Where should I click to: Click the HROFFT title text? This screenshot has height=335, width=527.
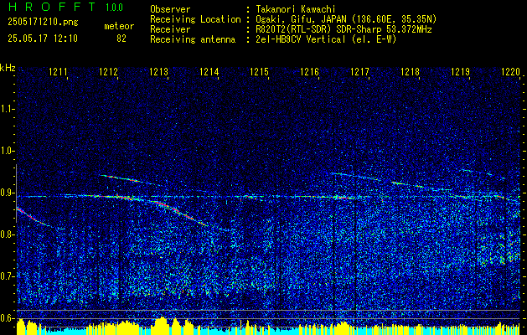click(x=52, y=7)
